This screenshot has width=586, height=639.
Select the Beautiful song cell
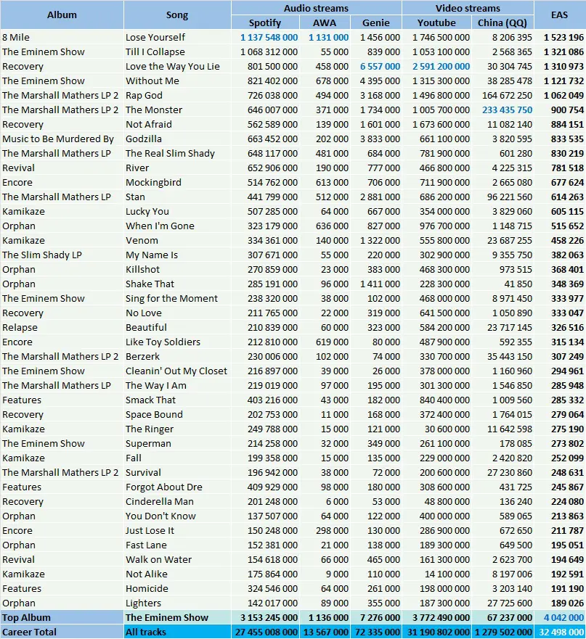point(177,328)
